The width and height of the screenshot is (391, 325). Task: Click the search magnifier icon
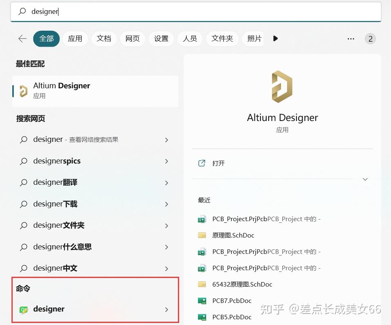coord(22,11)
